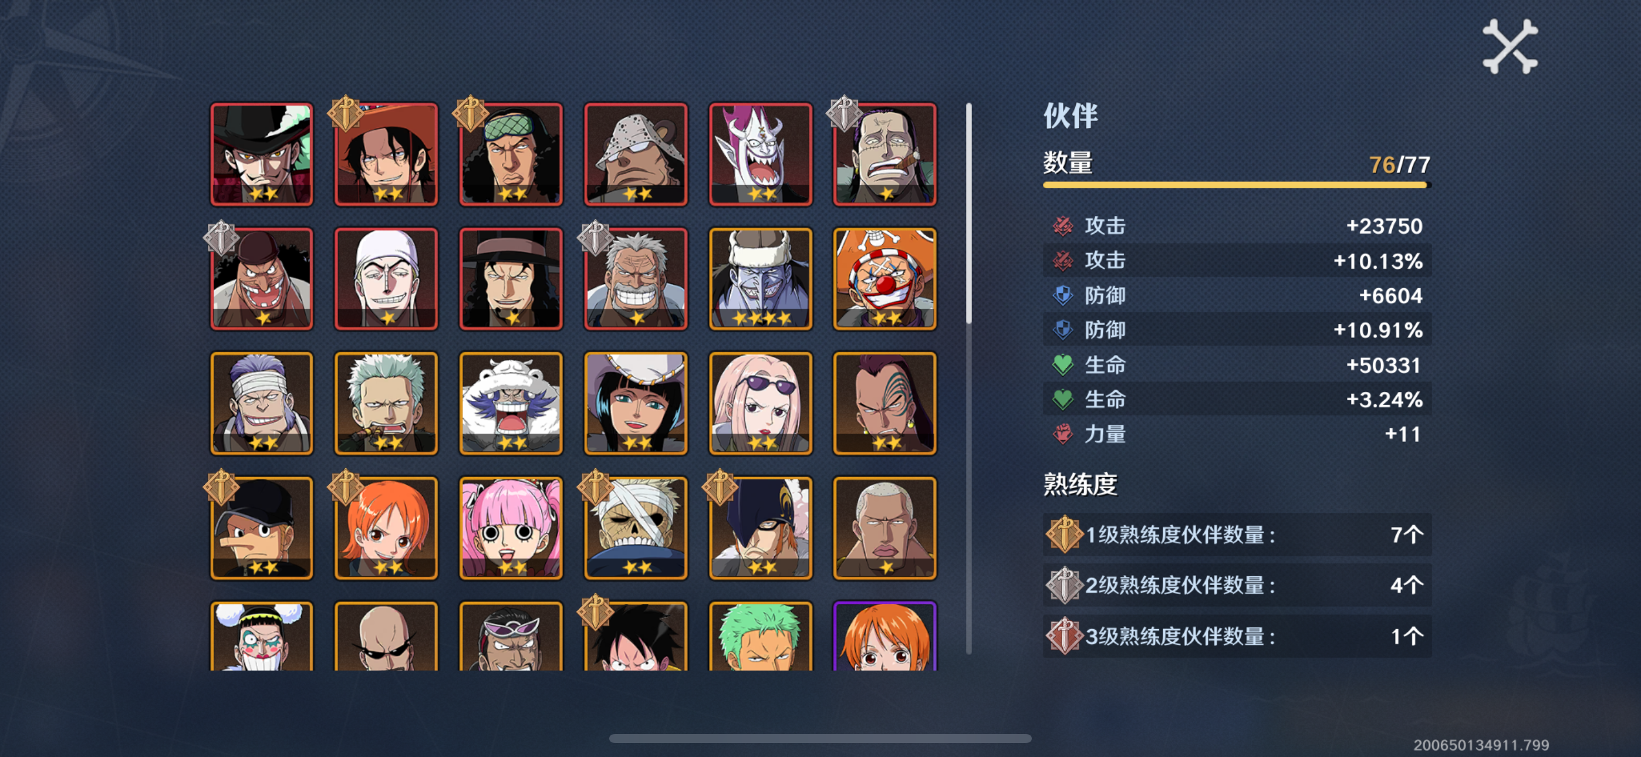Choose Buggy the clown portrait

pyautogui.click(x=885, y=279)
